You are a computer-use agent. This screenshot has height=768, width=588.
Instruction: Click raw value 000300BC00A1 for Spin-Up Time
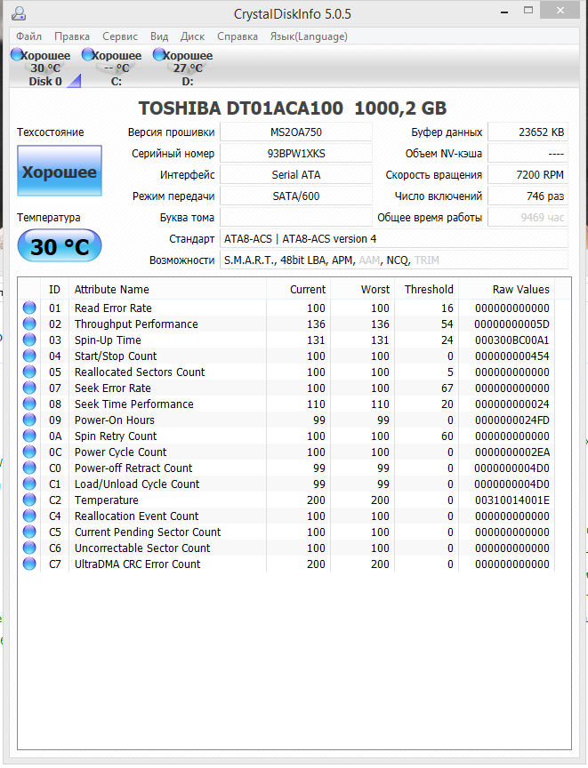(x=512, y=340)
